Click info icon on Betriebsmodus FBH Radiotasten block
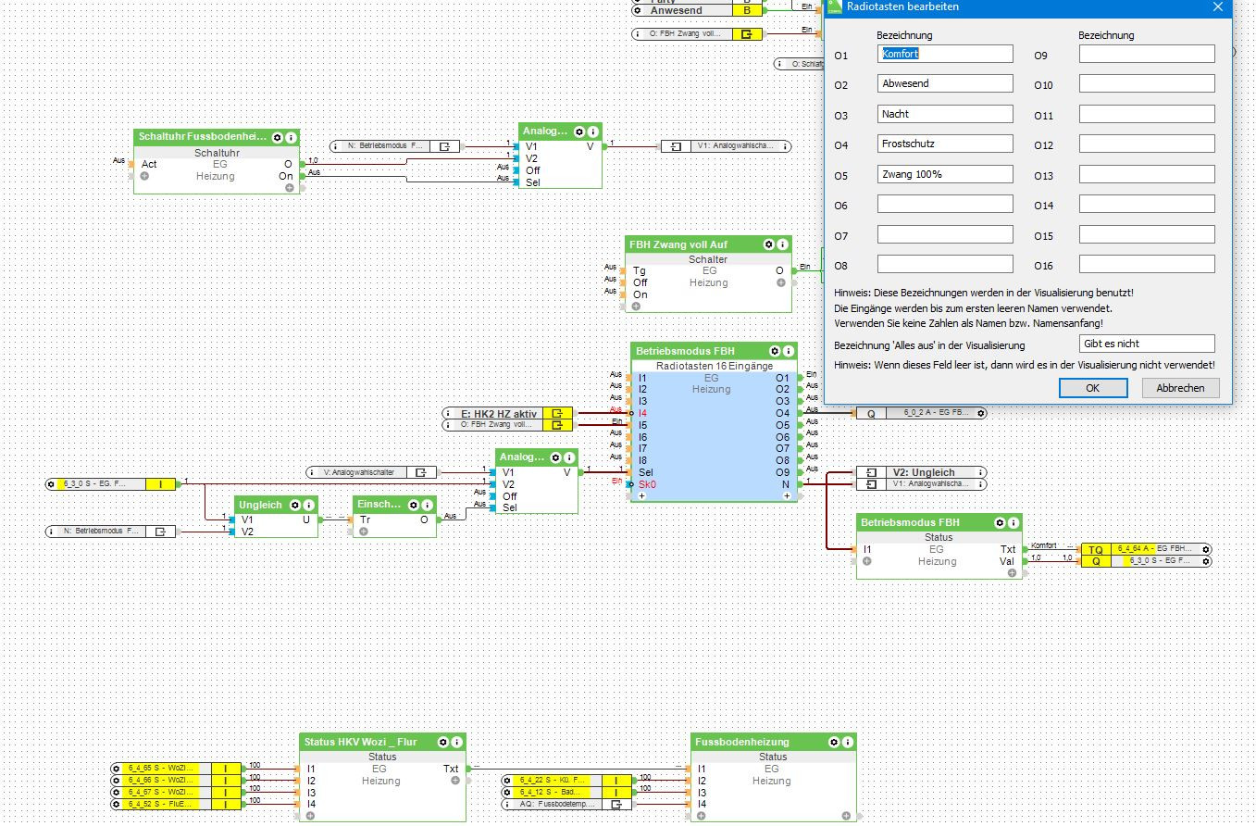 (788, 351)
